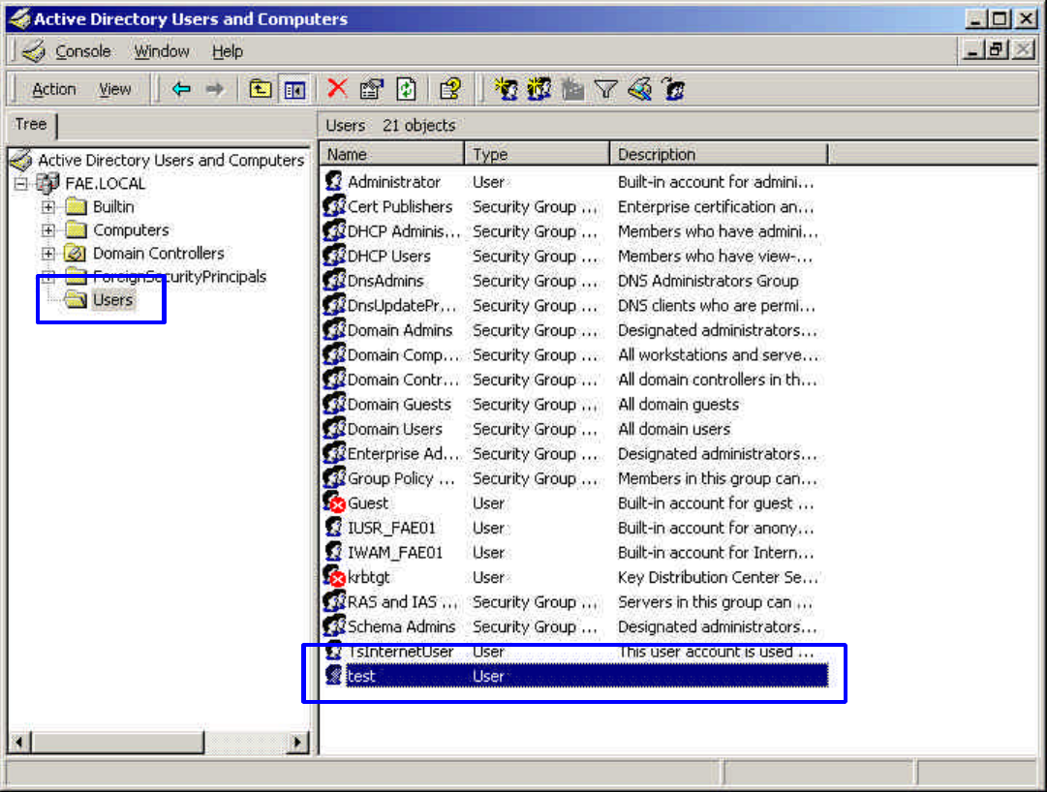The width and height of the screenshot is (1047, 792).
Task: Click the tree pane's left scroll arrow
Action: tap(19, 742)
